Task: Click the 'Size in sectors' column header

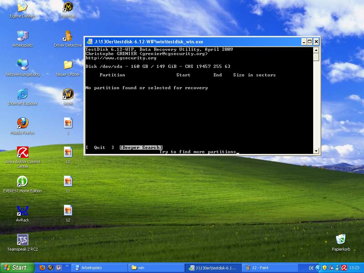Action: pyautogui.click(x=255, y=75)
